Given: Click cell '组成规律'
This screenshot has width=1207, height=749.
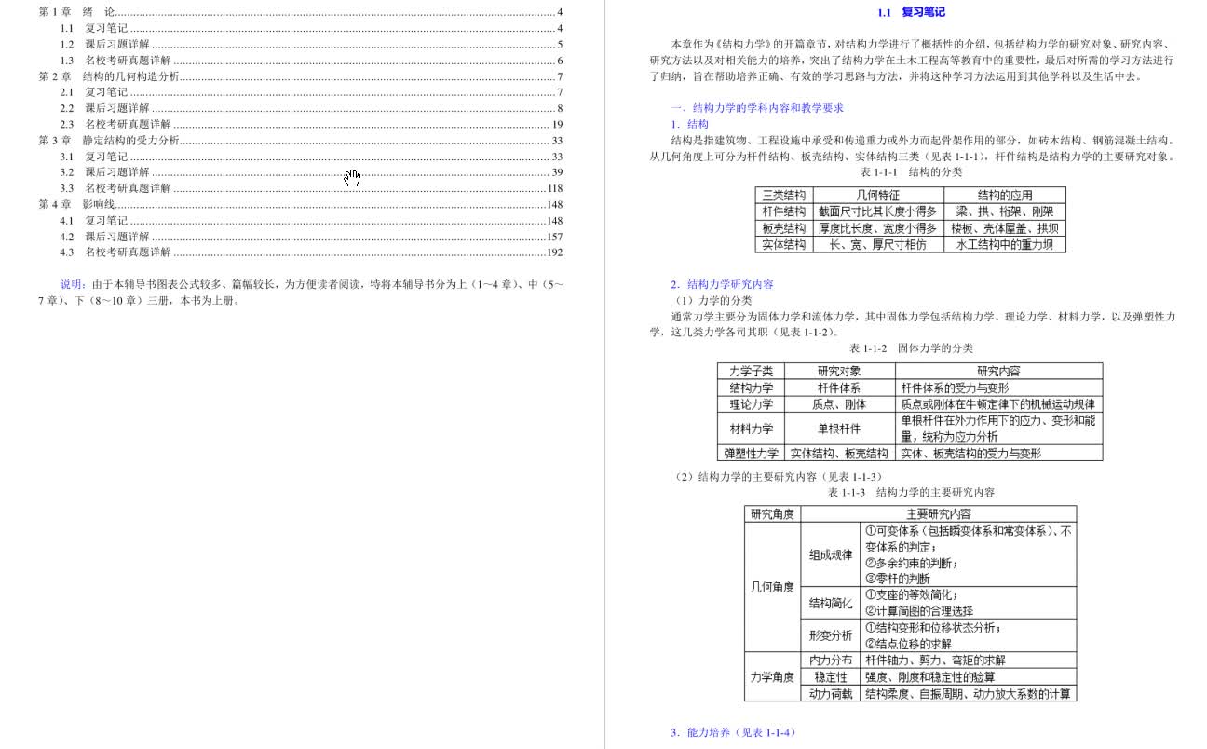Looking at the screenshot, I should point(831,554).
